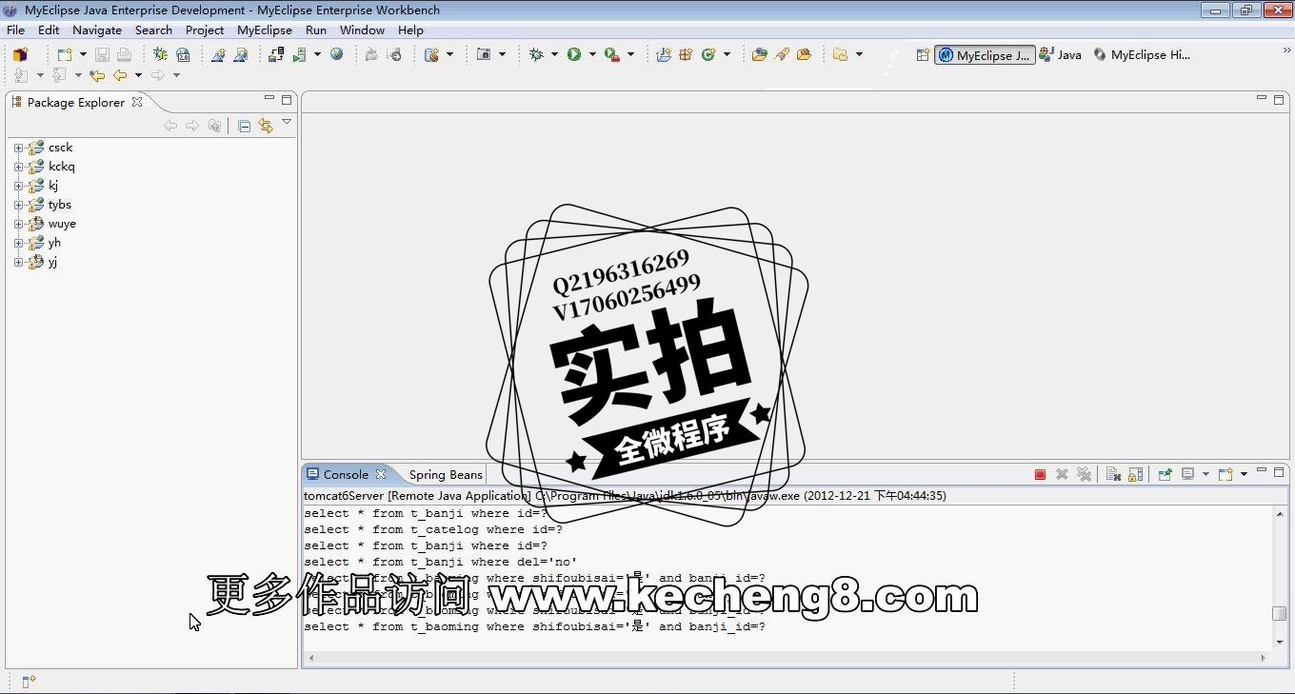Click the Console vertical scrollbar thumb
The height and width of the screenshot is (694, 1295).
pyautogui.click(x=1279, y=613)
